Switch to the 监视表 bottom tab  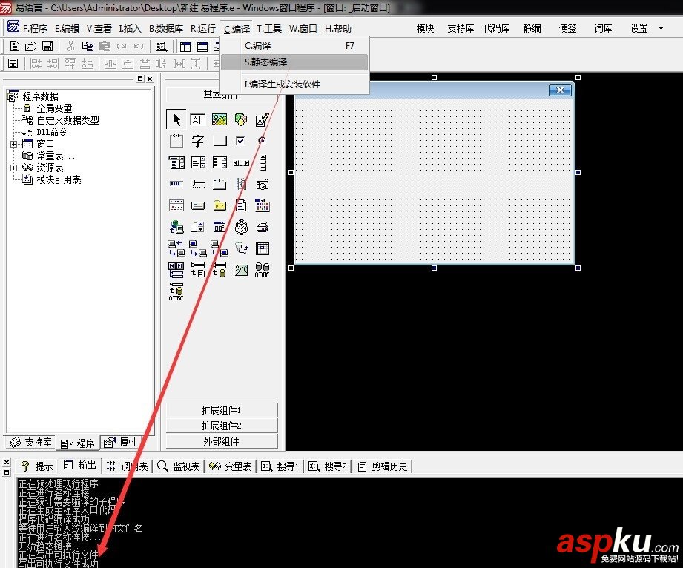click(179, 466)
